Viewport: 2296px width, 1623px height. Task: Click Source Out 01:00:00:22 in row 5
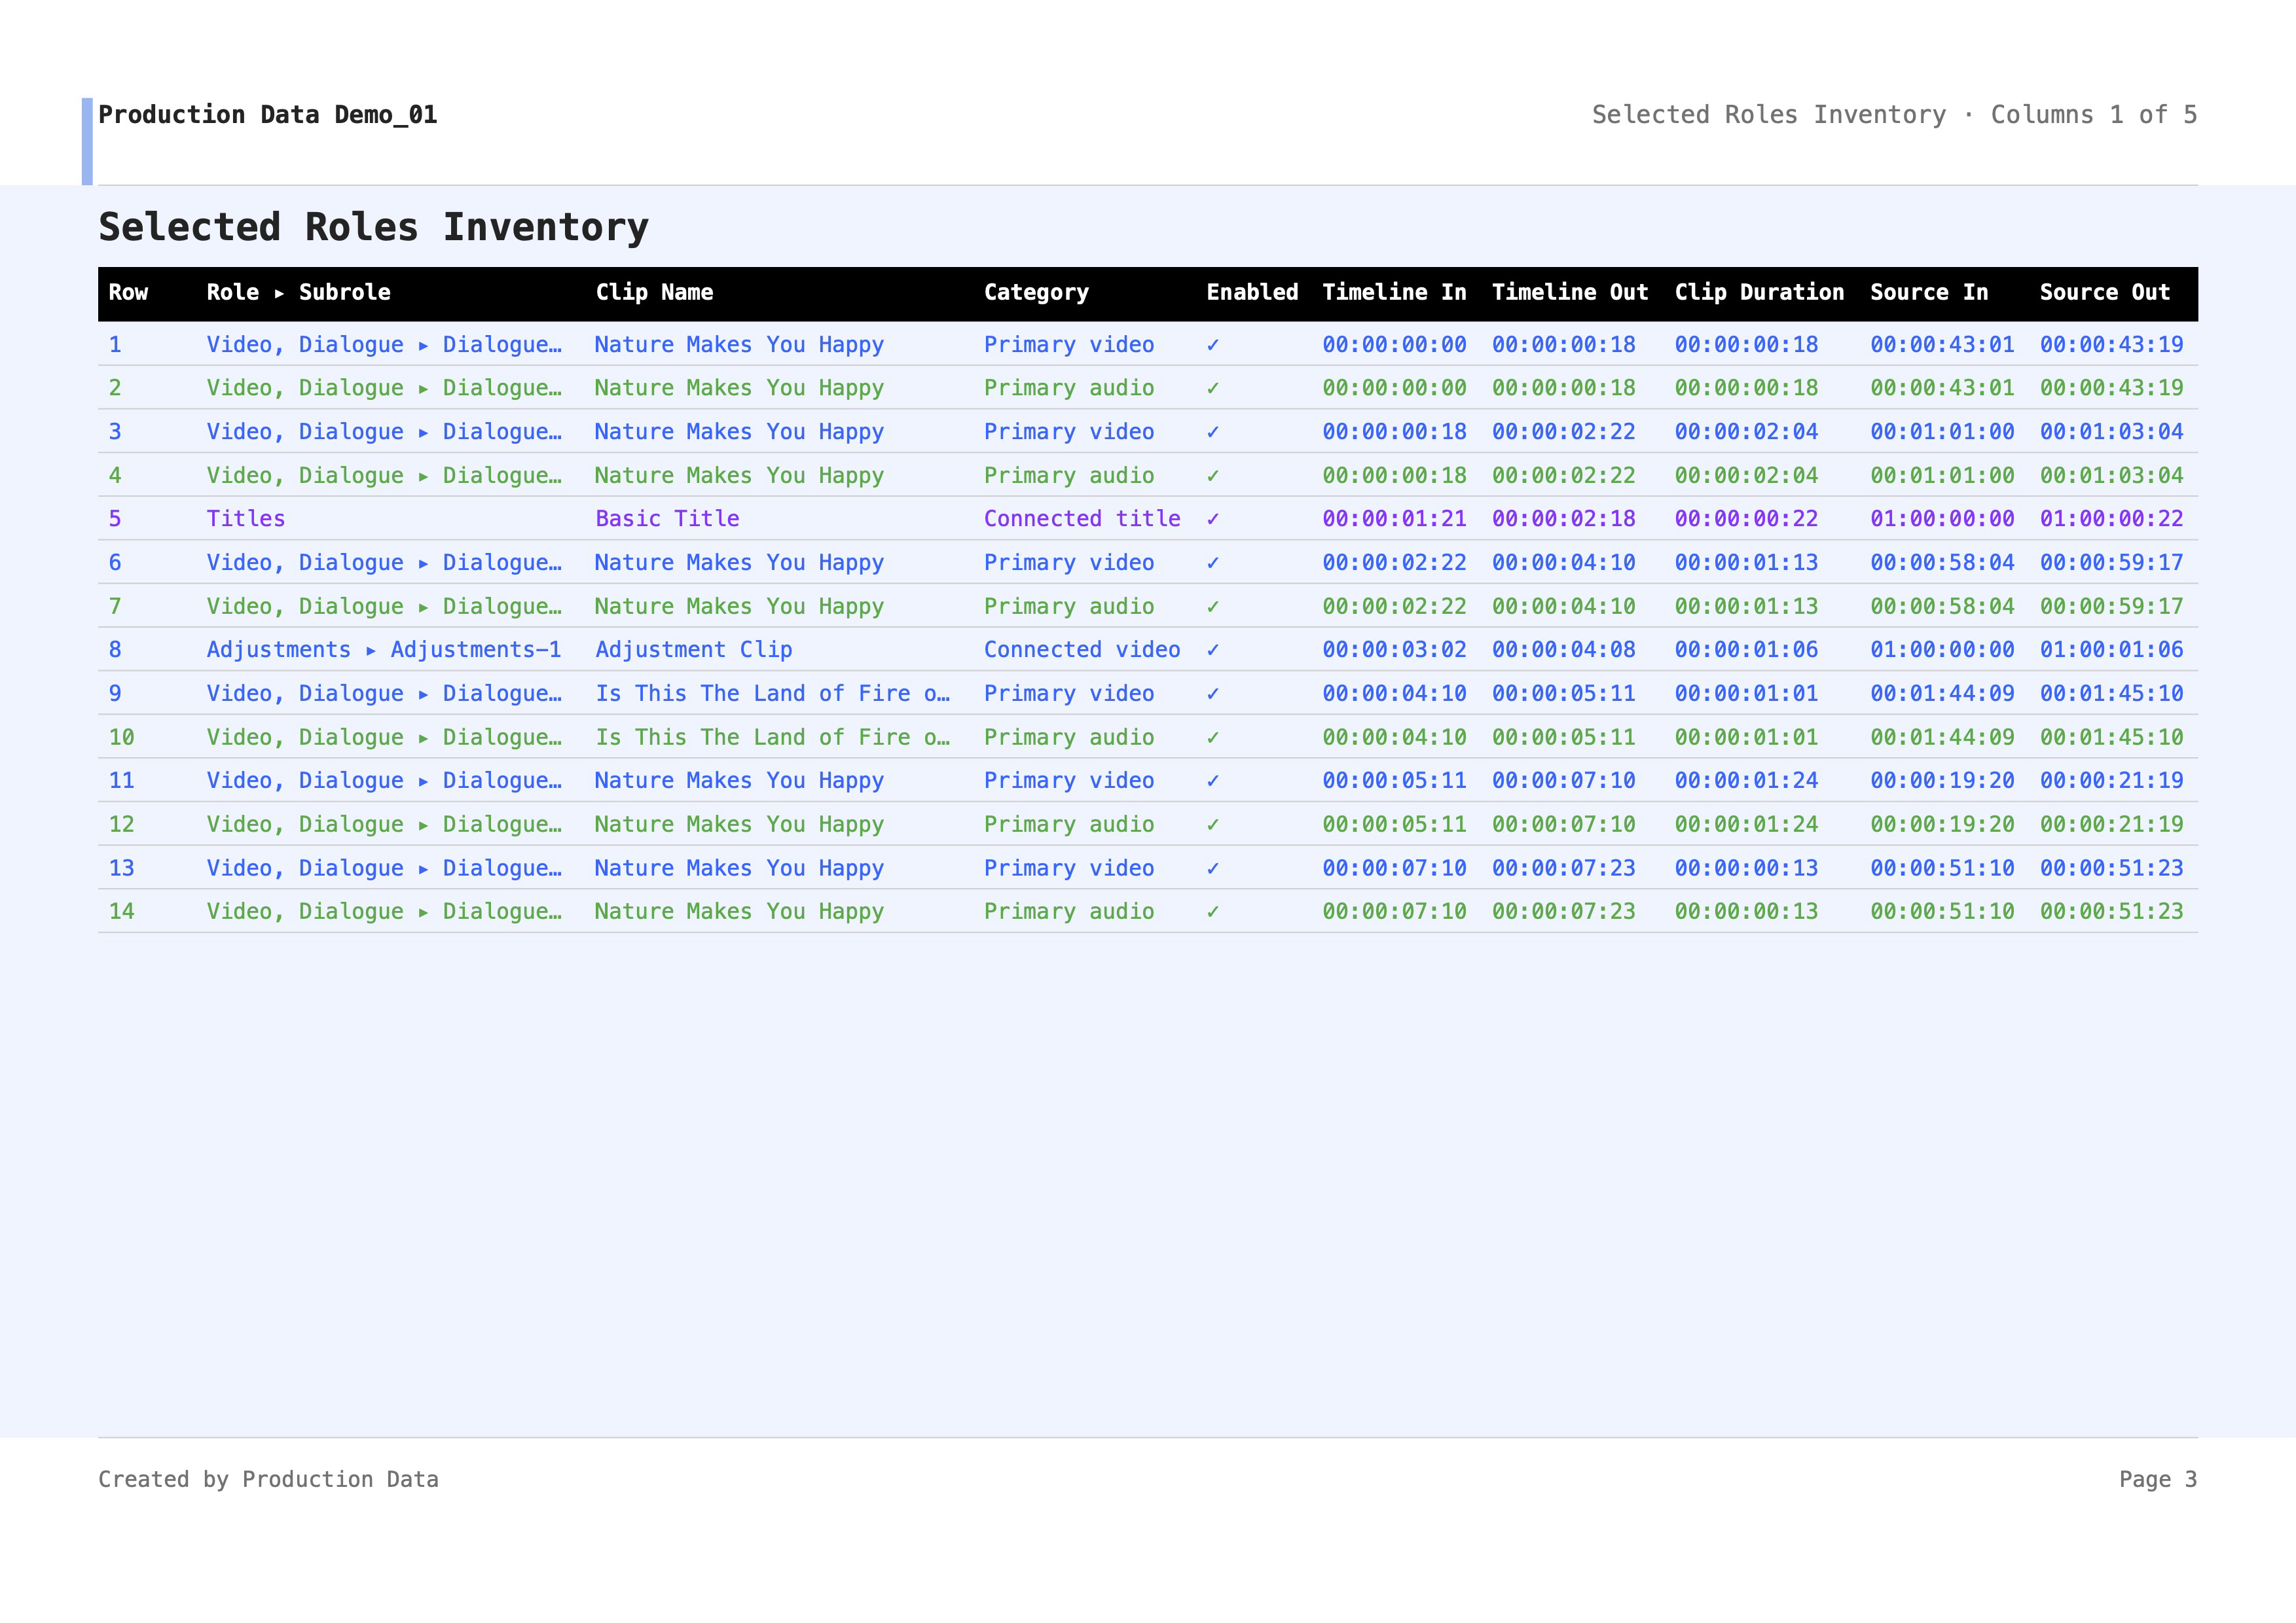(2111, 519)
